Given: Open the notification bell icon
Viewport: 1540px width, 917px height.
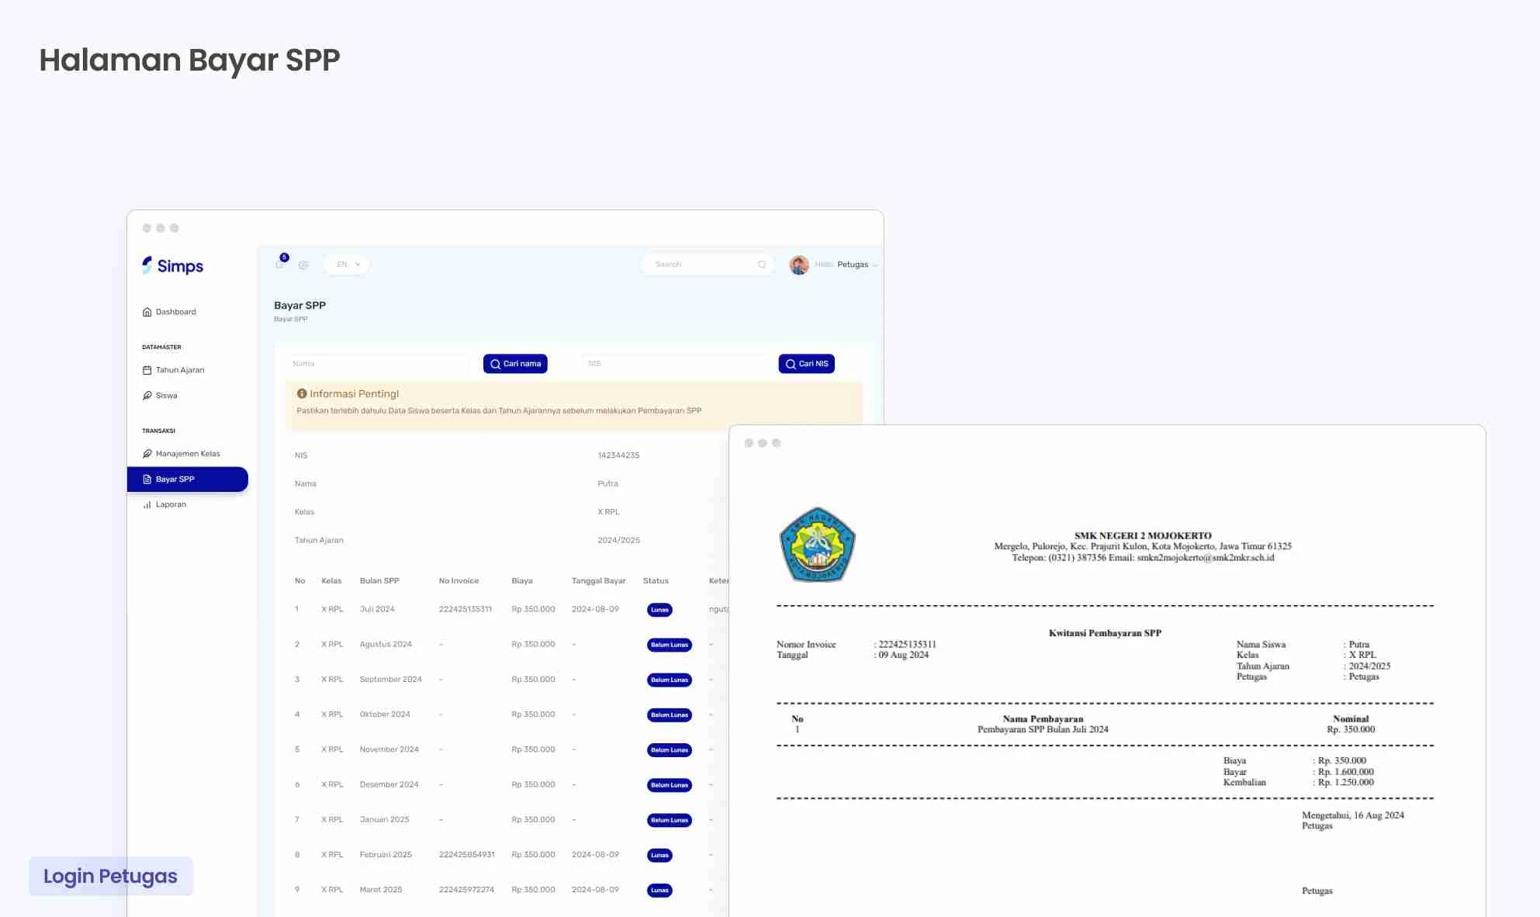Looking at the screenshot, I should click(279, 265).
